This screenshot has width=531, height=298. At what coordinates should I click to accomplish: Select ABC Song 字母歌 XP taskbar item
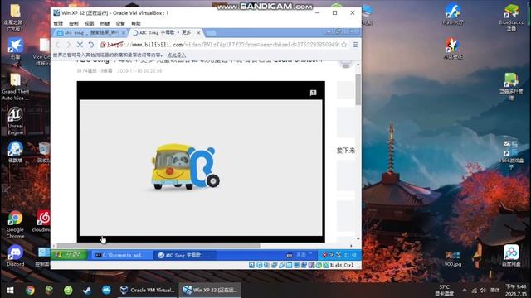184,256
